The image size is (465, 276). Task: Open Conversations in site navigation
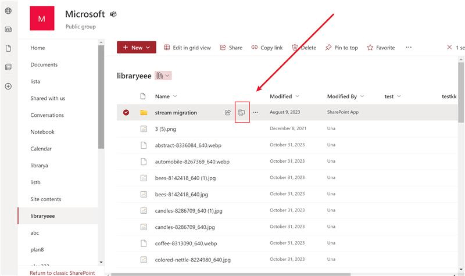[47, 115]
